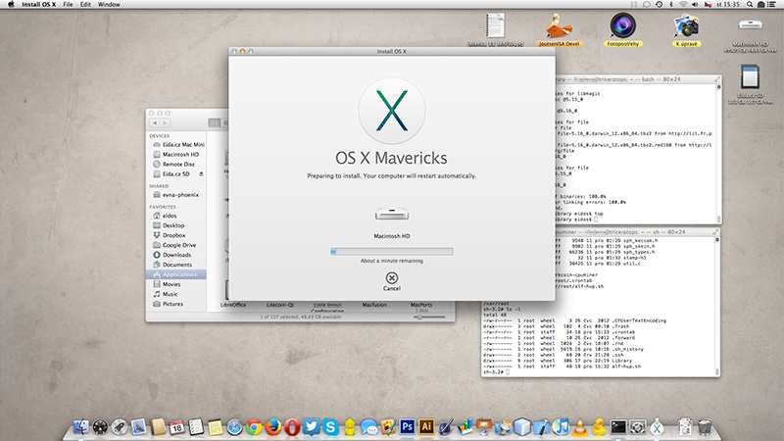Open Spotlight search in menu bar

750,4
